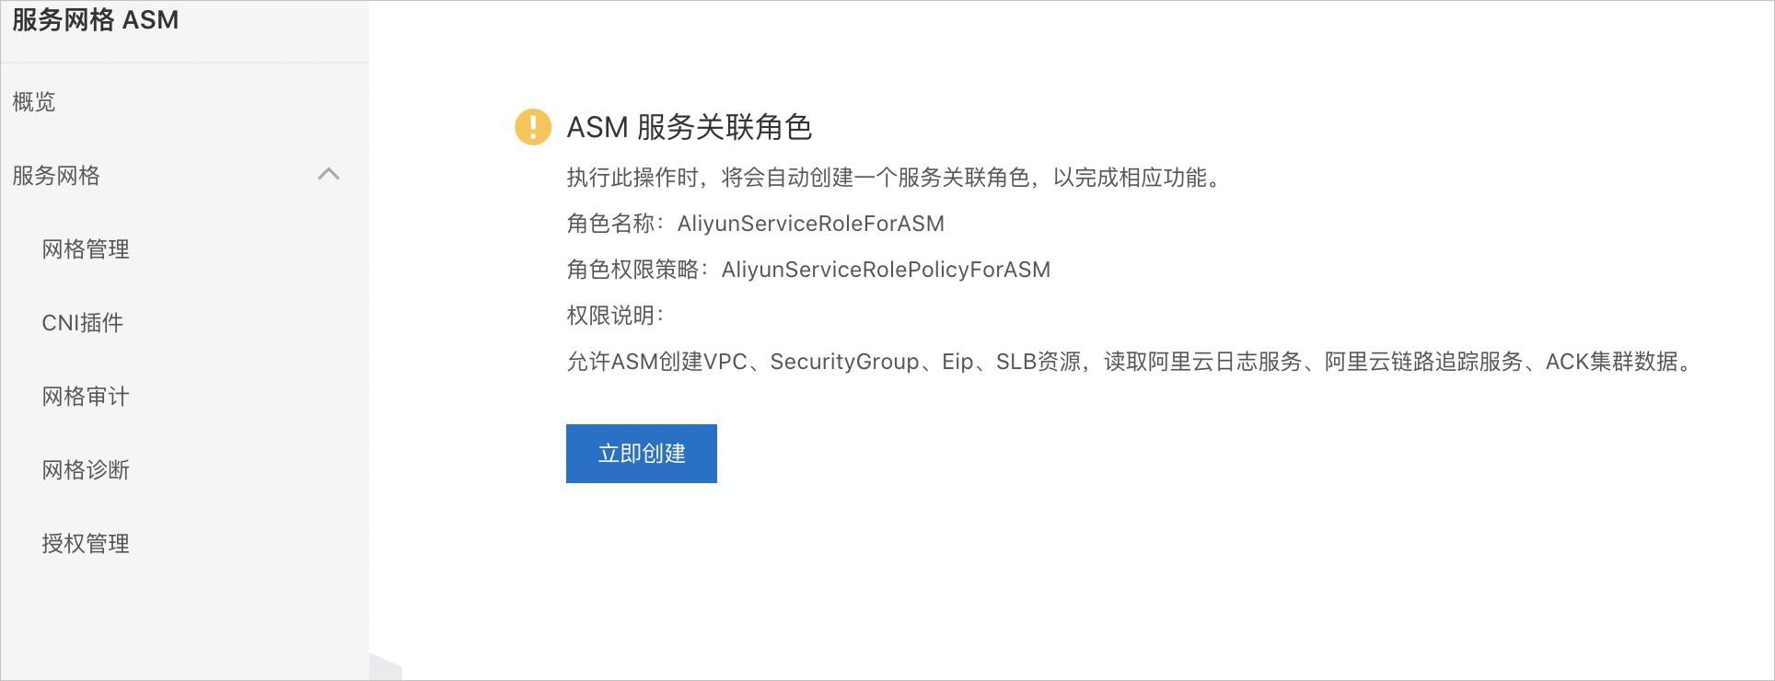
Task: Click the sentence starting with 执行此操作时
Action: (x=894, y=178)
